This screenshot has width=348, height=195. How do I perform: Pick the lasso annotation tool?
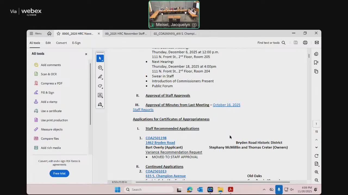click(x=100, y=86)
